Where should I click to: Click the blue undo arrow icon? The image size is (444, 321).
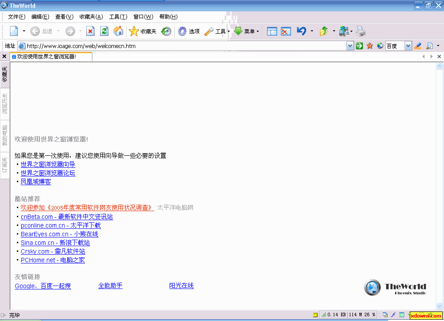(x=302, y=31)
